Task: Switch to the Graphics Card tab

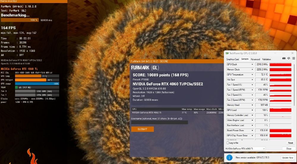Action: click(x=233, y=59)
